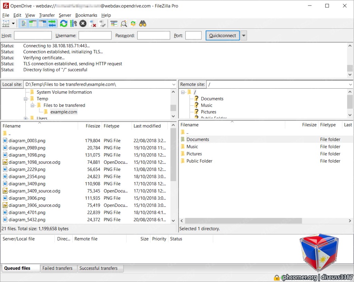The width and height of the screenshot is (354, 282).
Task: Collapse the Temp folder tree node
Action: pyautogui.click(x=26, y=99)
